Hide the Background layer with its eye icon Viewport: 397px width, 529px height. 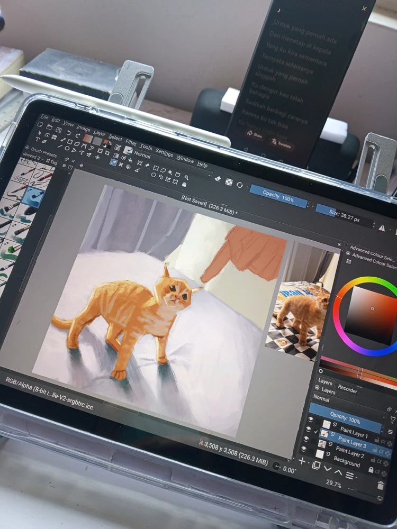(304, 449)
